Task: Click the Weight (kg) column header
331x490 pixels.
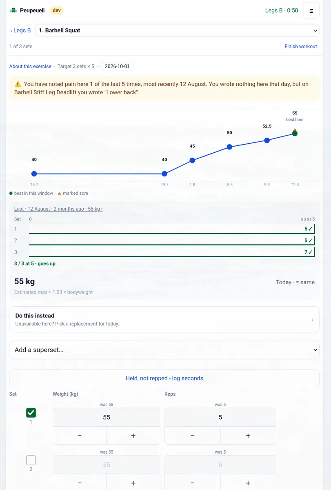Action: (x=65, y=394)
